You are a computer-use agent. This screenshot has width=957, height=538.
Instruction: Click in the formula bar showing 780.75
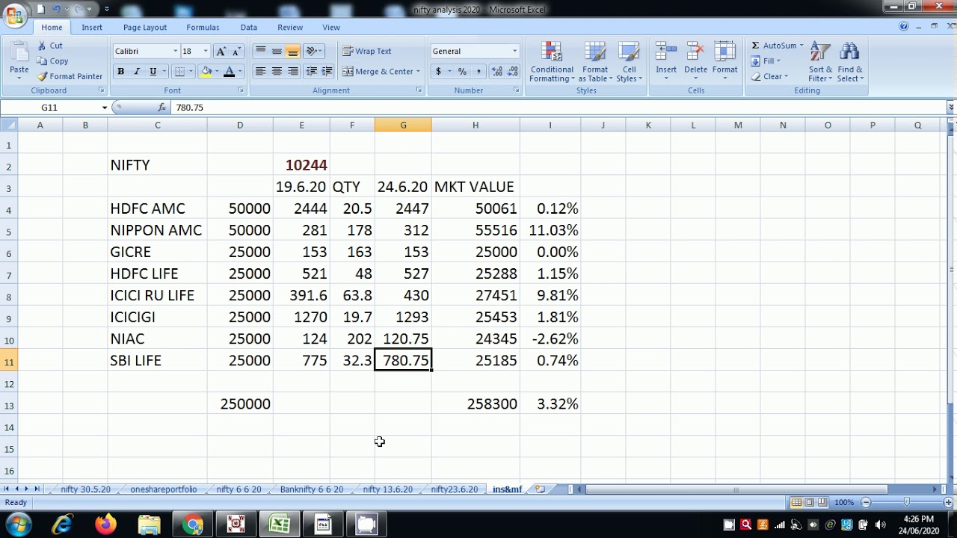(x=558, y=108)
